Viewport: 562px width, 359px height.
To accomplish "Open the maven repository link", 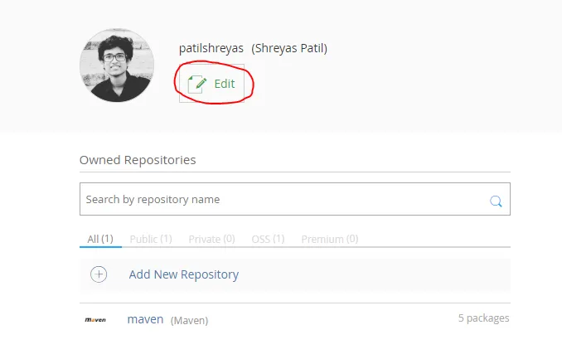I will [x=145, y=318].
